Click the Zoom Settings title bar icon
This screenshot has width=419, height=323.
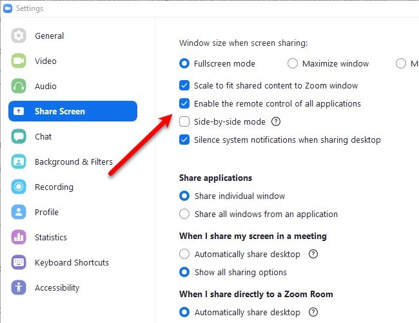point(7,9)
